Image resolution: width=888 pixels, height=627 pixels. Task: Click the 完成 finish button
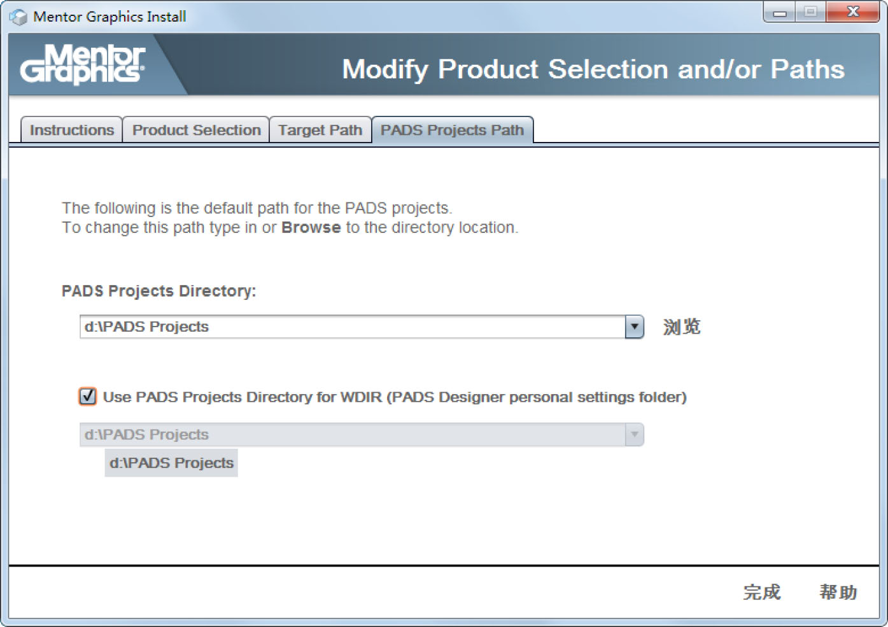762,592
